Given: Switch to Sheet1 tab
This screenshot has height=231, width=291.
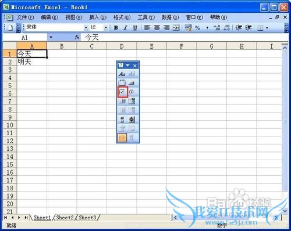Looking at the screenshot, I should [x=42, y=218].
